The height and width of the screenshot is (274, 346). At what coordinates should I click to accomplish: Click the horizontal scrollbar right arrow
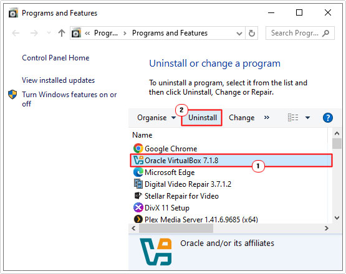point(327,228)
